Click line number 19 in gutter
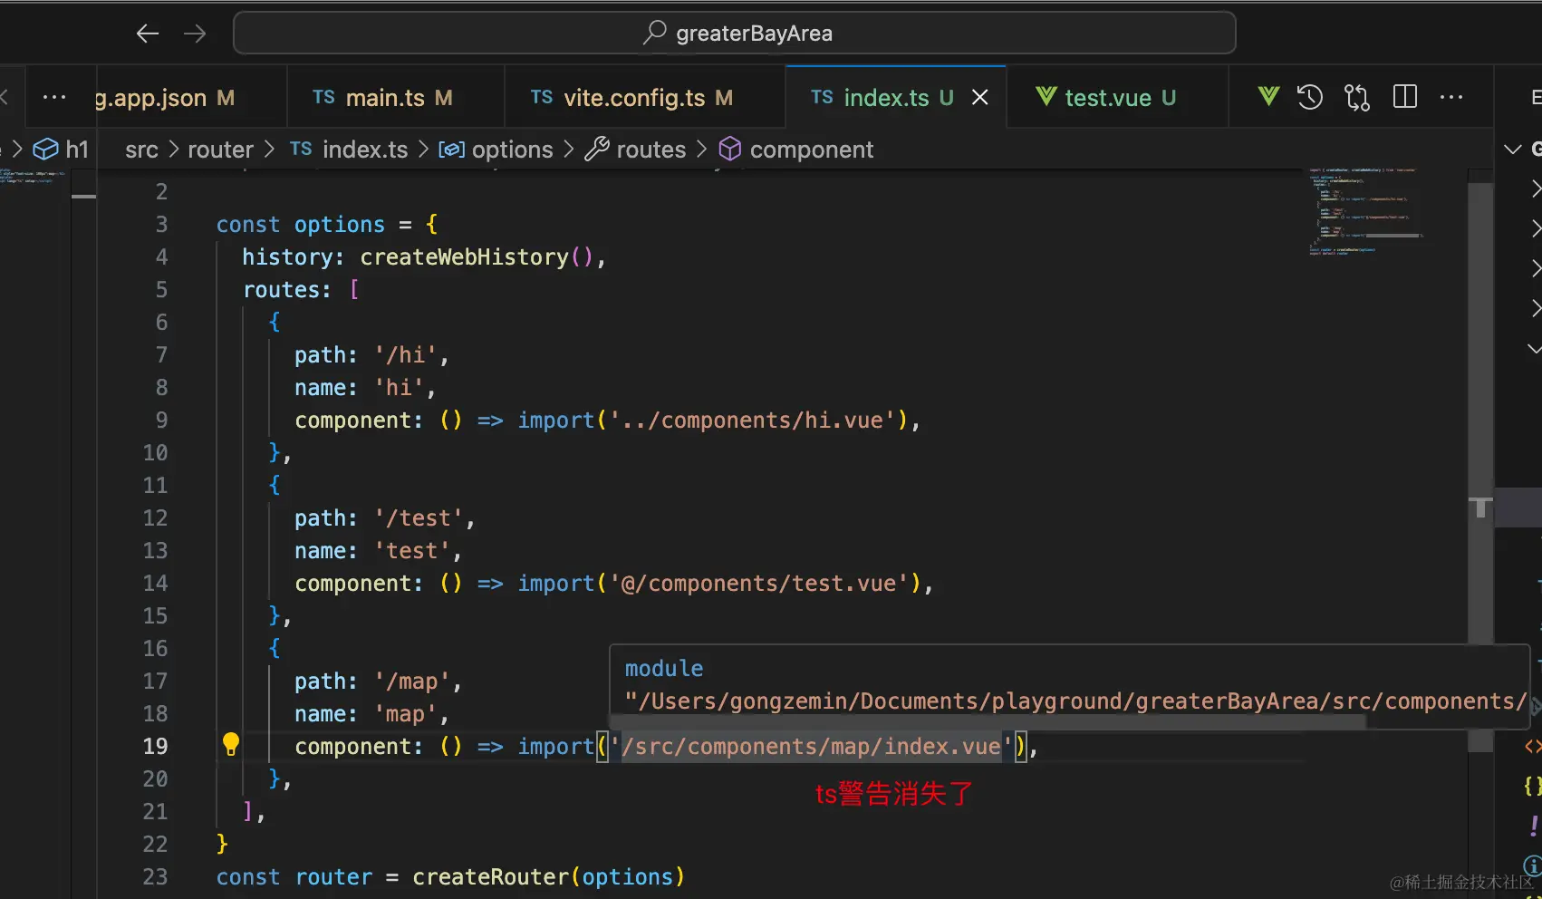This screenshot has height=899, width=1542. [x=155, y=747]
